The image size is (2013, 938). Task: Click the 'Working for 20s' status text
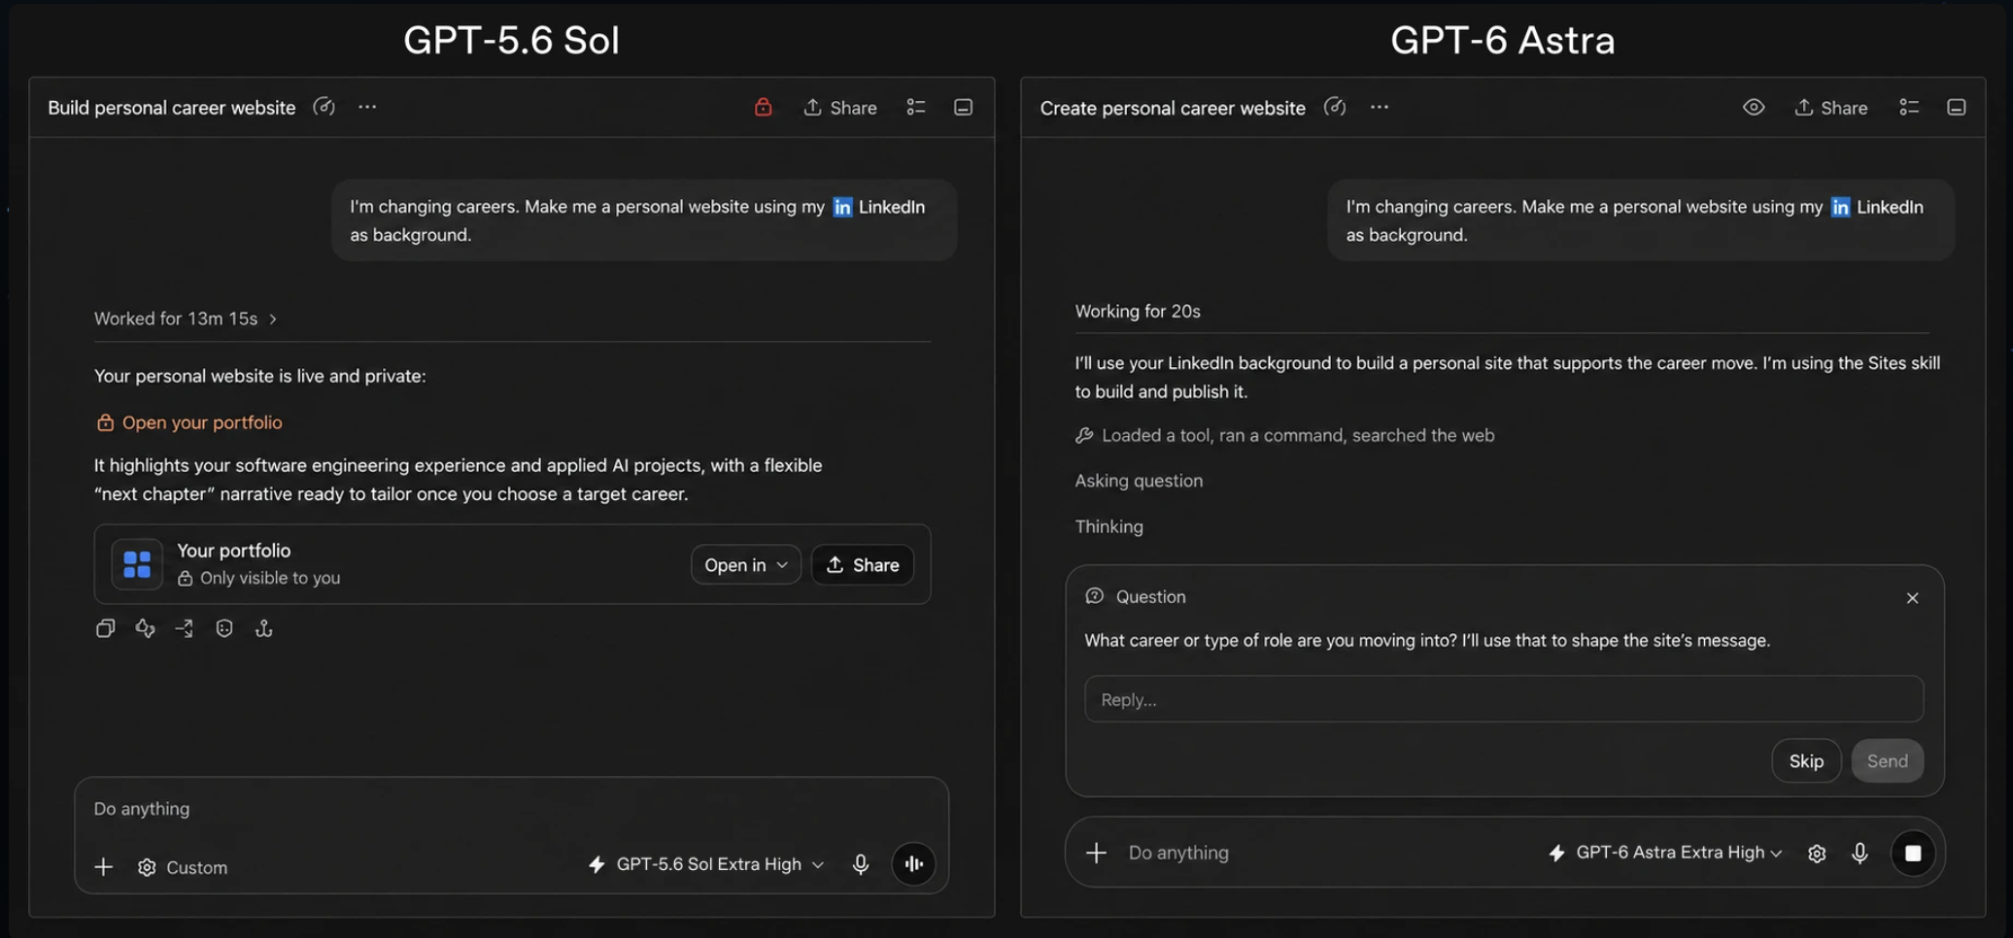click(x=1138, y=311)
